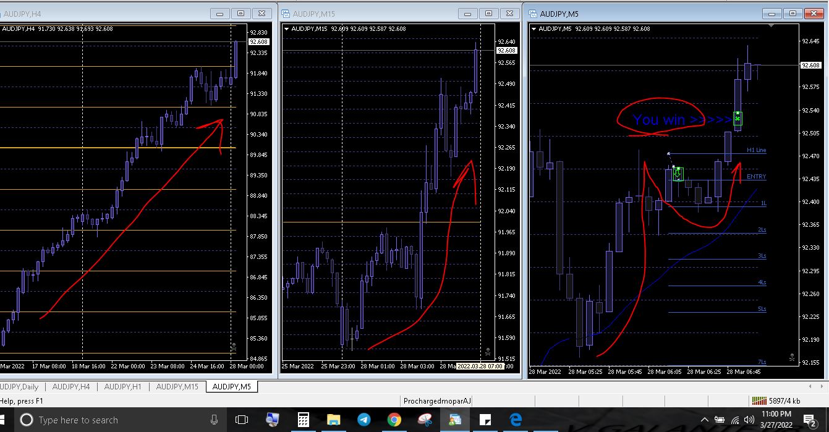
Task: Click the 2022.03.28 07:00 time label on the M15 chart
Action: 480,366
